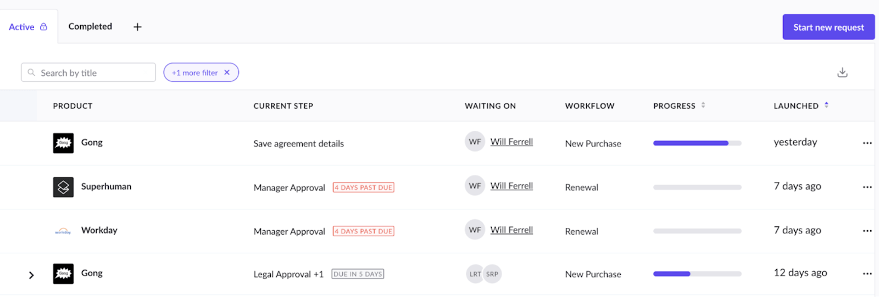Viewport: 879px width, 300px height.
Task: Click Renewal workflow in Superhuman row
Action: click(x=581, y=187)
